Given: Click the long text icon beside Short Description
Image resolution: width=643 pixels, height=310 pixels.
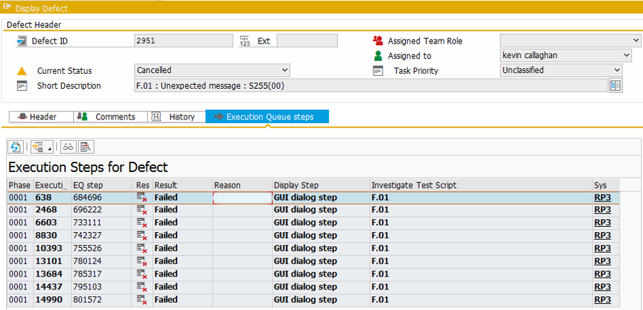Looking at the screenshot, I should (x=615, y=85).
